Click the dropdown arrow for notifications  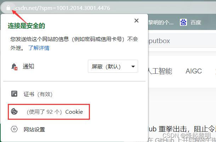pos(133,66)
